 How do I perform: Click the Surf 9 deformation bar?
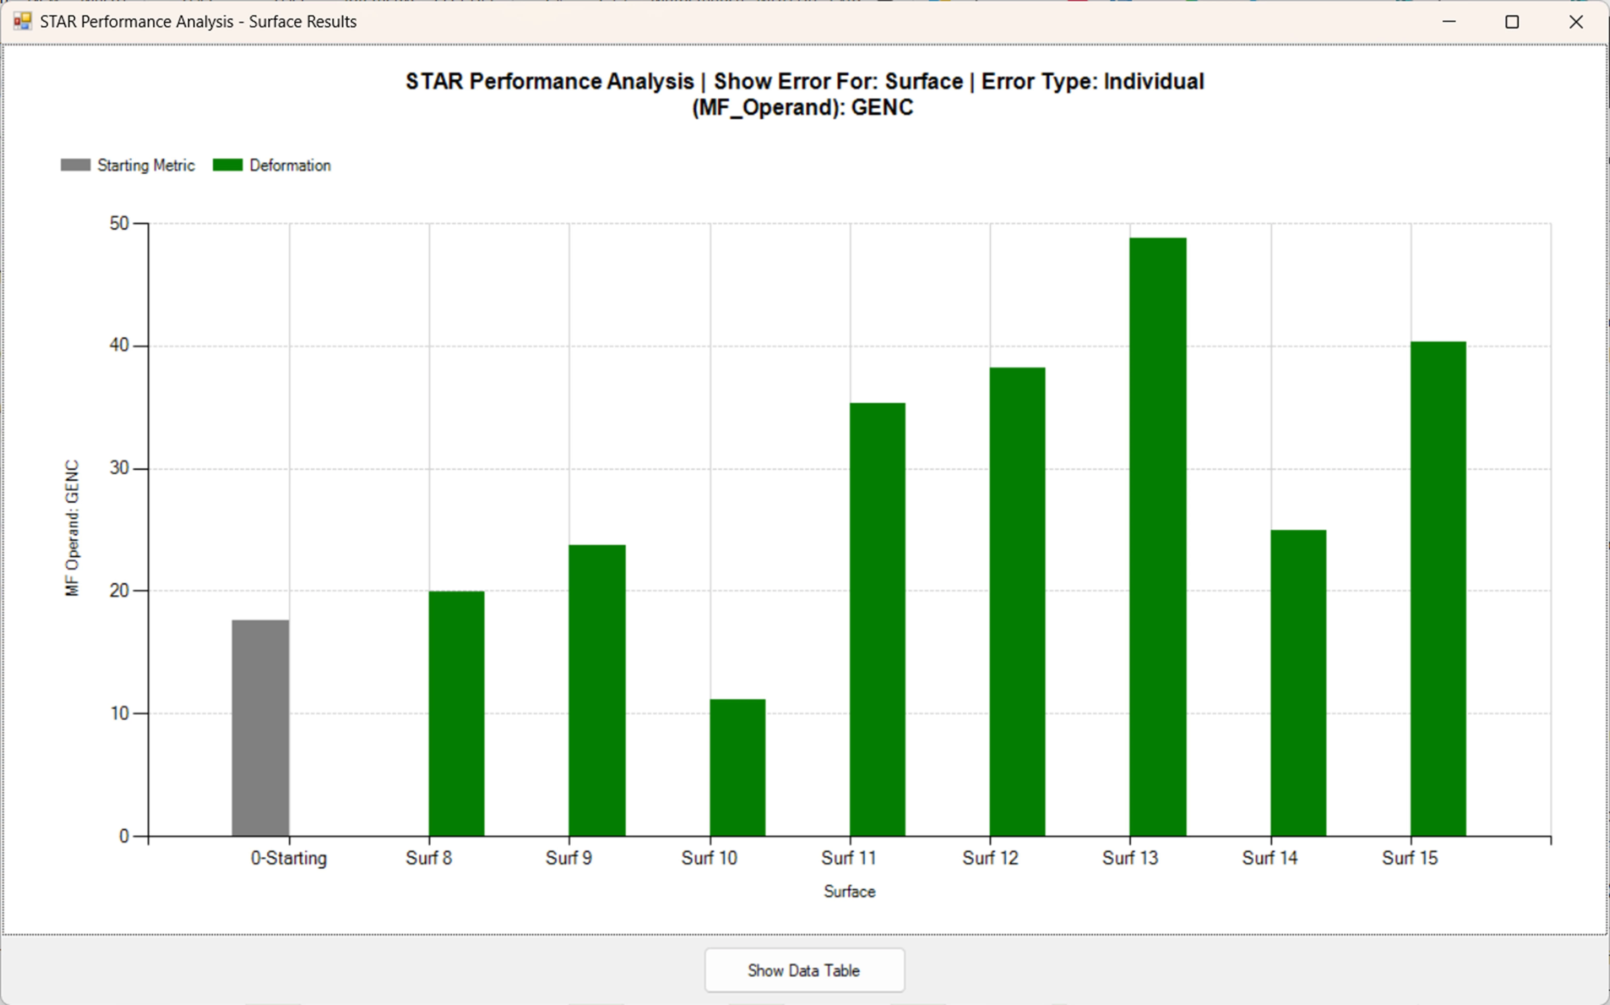tap(597, 690)
